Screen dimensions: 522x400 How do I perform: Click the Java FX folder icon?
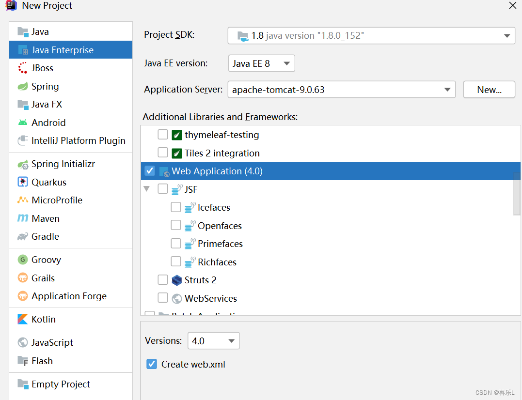[23, 105]
